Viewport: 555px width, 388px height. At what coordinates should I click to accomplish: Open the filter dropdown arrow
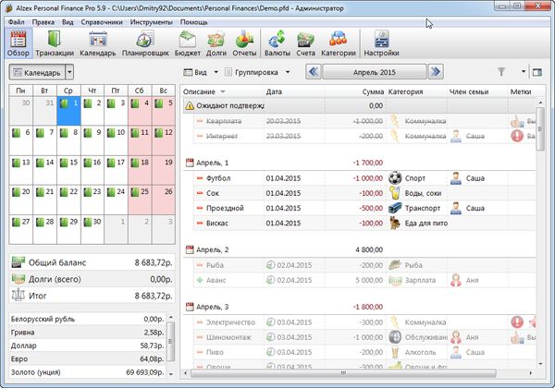tap(524, 72)
